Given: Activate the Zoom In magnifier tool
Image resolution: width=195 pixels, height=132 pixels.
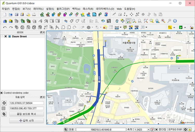Looking at the screenshot, I should click(x=128, y=21).
